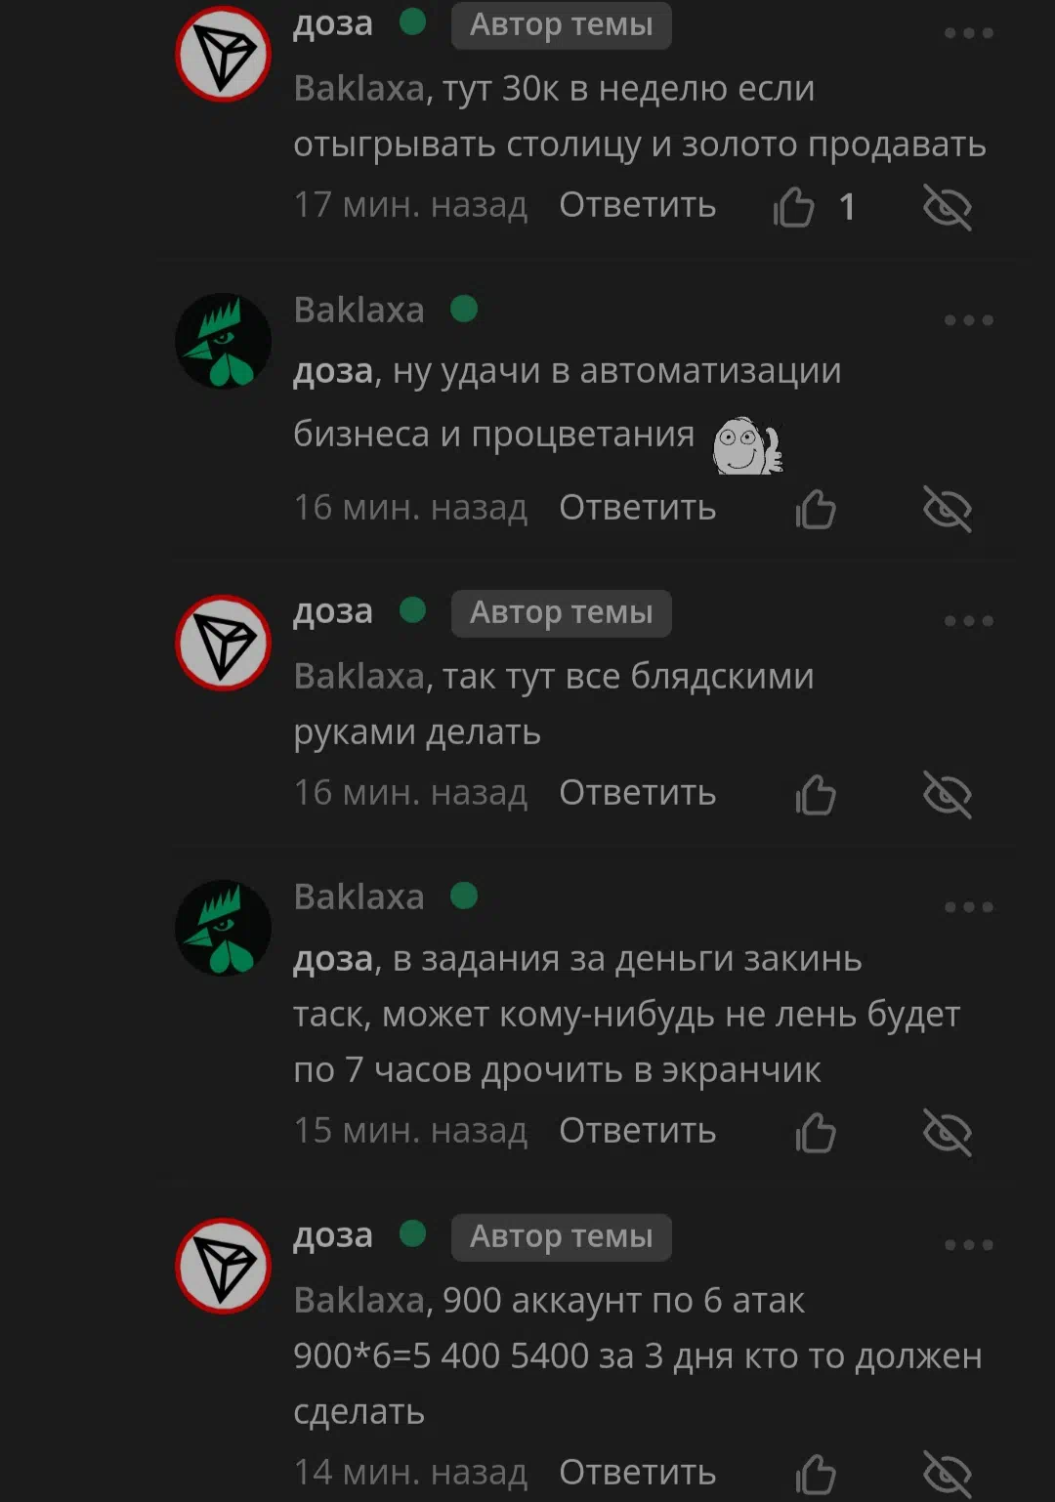Click Автор темы badge in the middle доза comment
Viewport: 1055px width, 1502px height.
(562, 613)
